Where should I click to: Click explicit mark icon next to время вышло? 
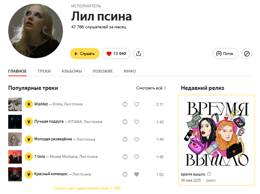click(x=209, y=174)
